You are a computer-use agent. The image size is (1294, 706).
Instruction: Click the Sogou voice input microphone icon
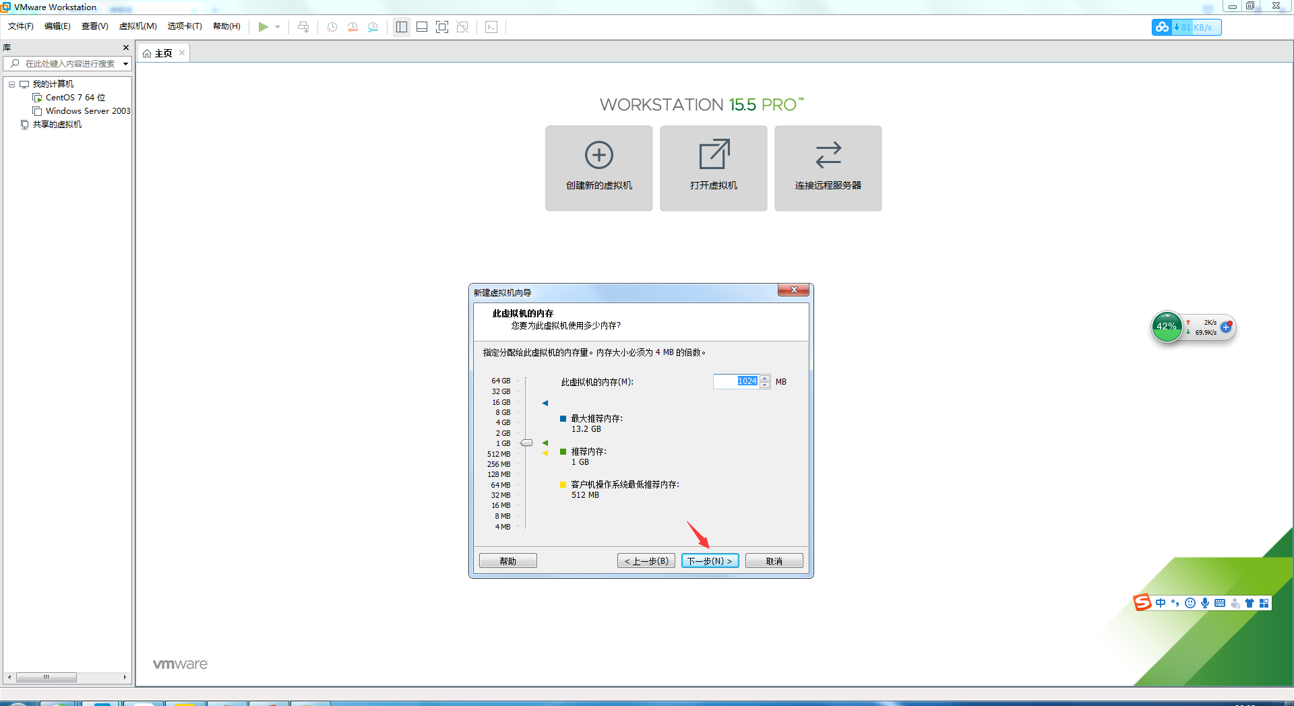[x=1205, y=603]
